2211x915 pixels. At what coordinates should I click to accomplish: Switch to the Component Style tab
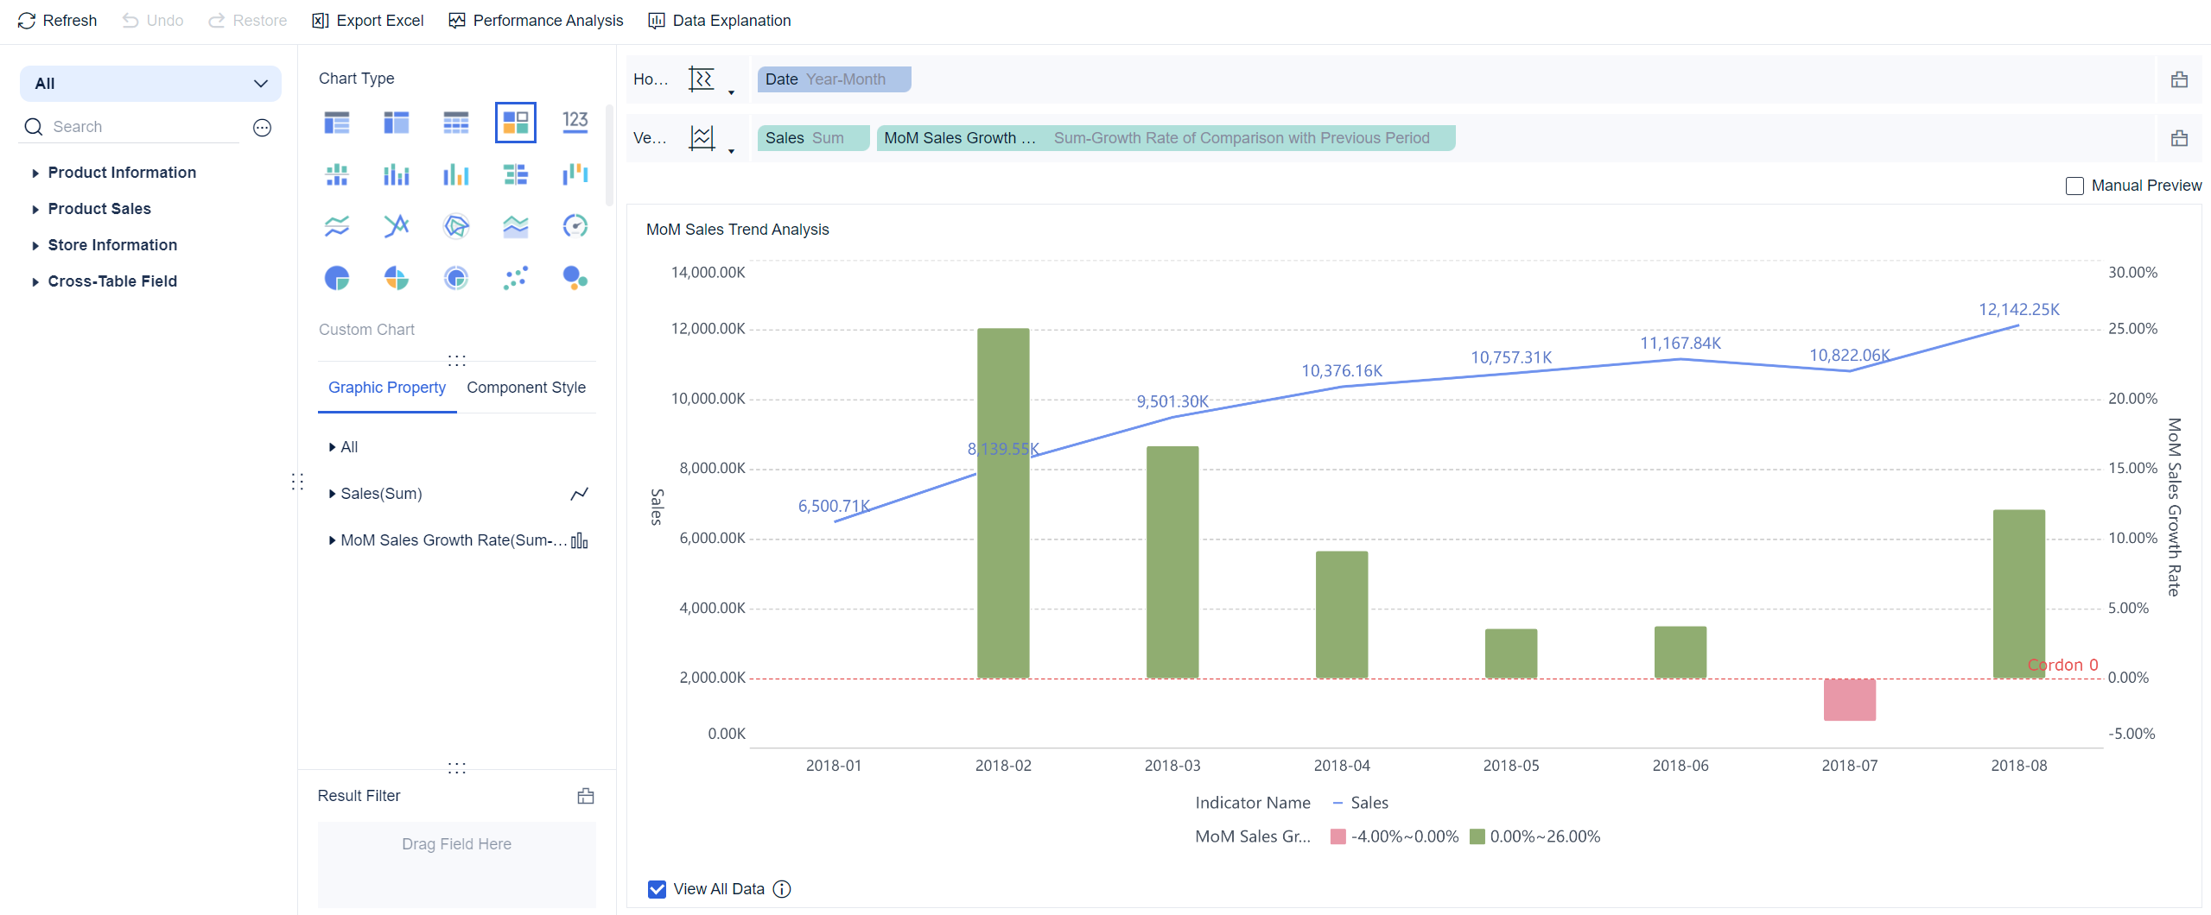[x=526, y=388]
